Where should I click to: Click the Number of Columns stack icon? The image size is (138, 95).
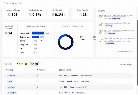[x=6, y=33]
